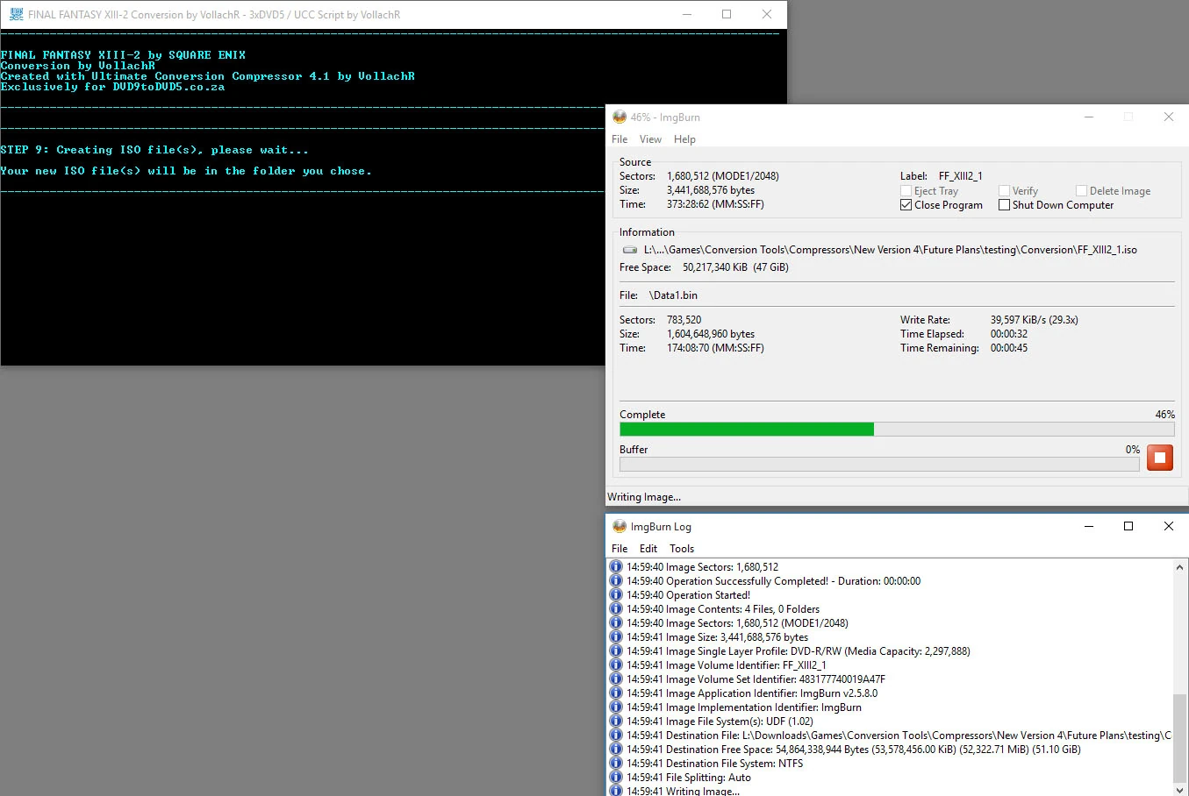Click the file name \Data1.bin

click(x=673, y=295)
